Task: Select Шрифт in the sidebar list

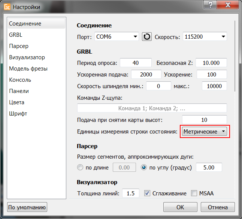Action: (x=37, y=114)
